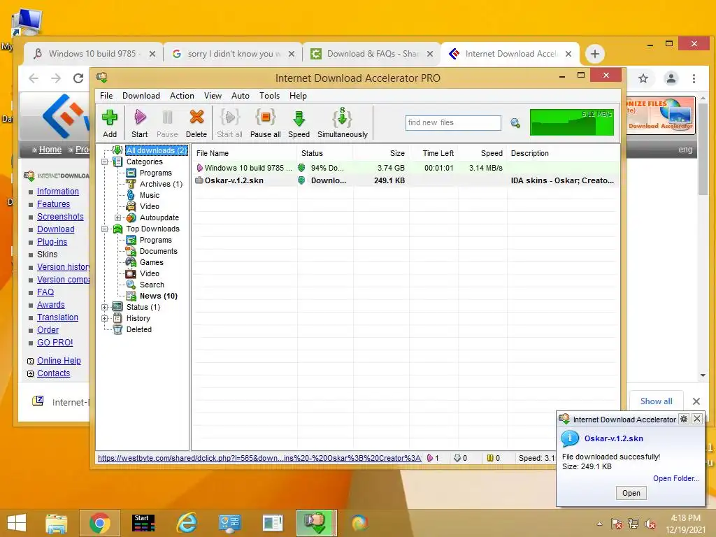
Task: Click the GO PRO! link on the webpage
Action: tap(55, 343)
